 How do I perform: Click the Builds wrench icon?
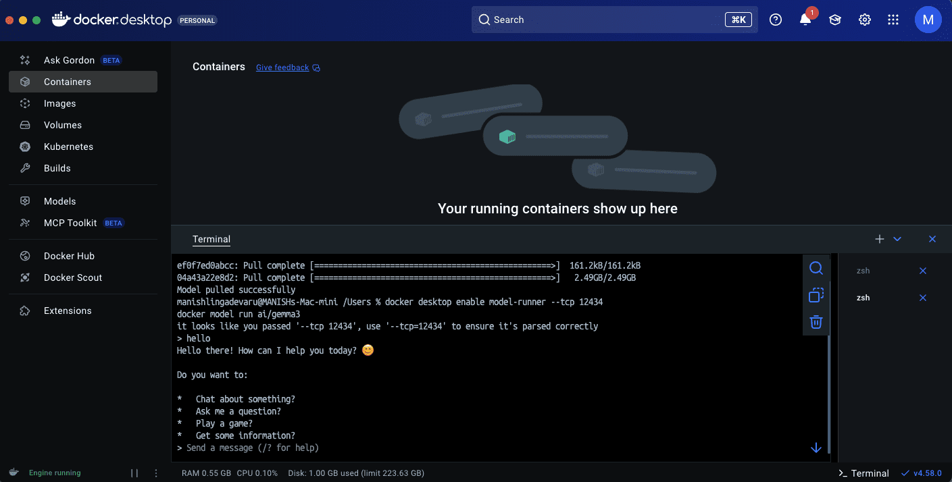pos(25,168)
